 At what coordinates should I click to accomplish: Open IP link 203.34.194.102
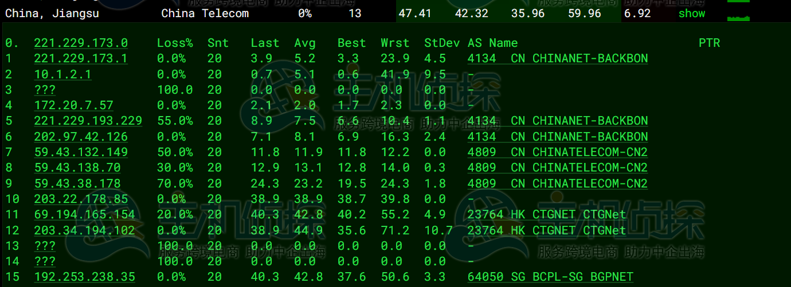(85, 230)
